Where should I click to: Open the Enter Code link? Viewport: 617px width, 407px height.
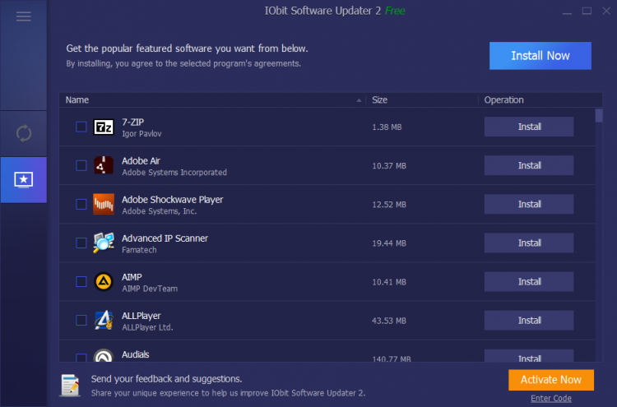pyautogui.click(x=551, y=398)
